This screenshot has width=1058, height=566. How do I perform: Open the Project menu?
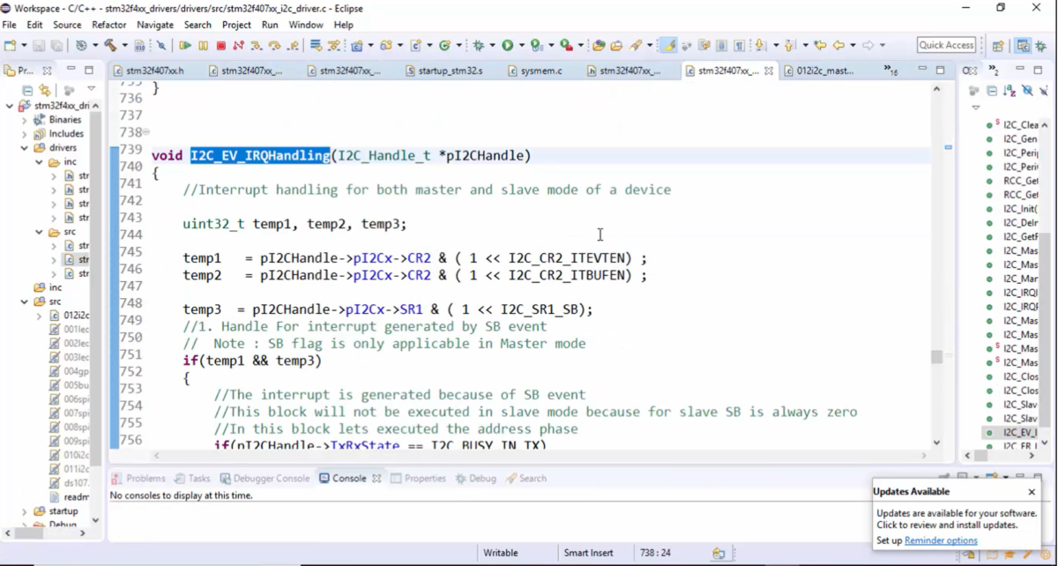(x=236, y=25)
